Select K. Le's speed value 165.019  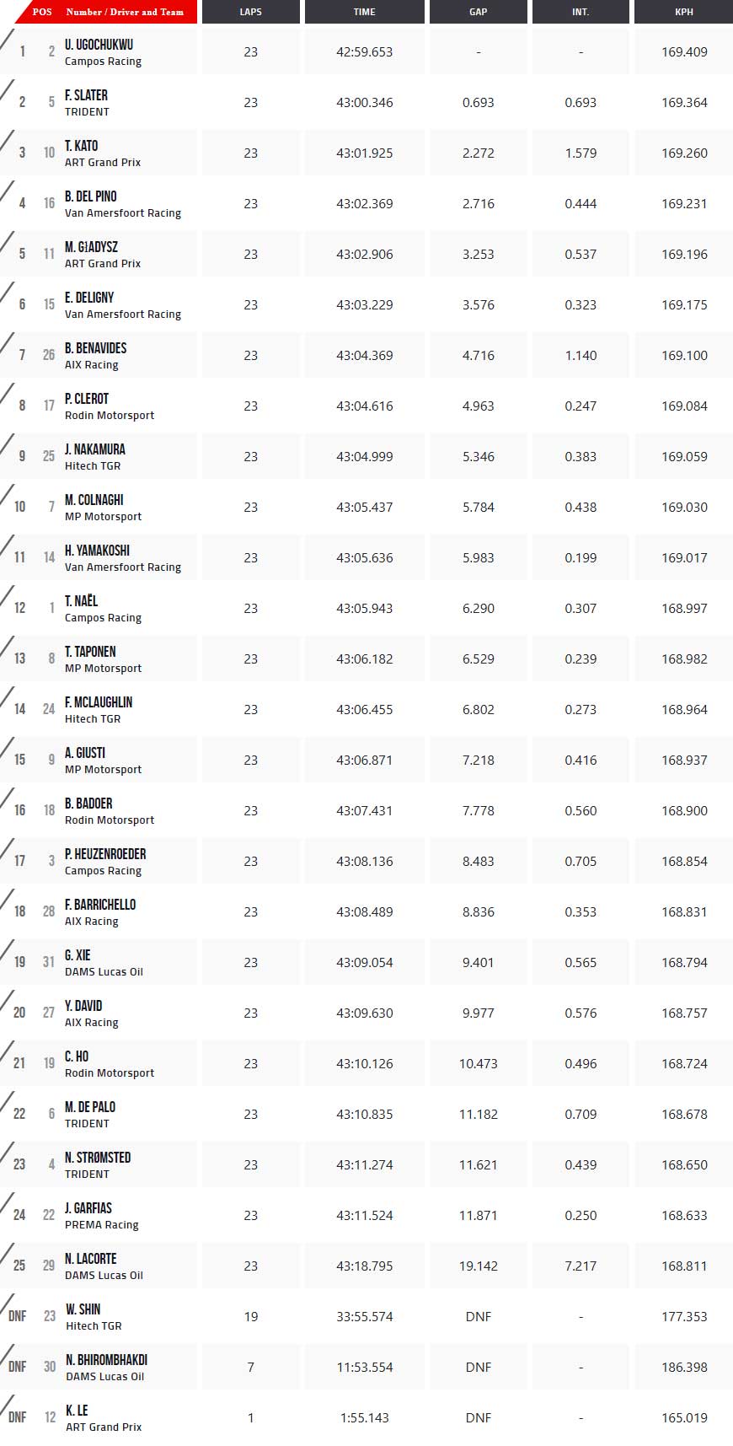click(x=684, y=1417)
